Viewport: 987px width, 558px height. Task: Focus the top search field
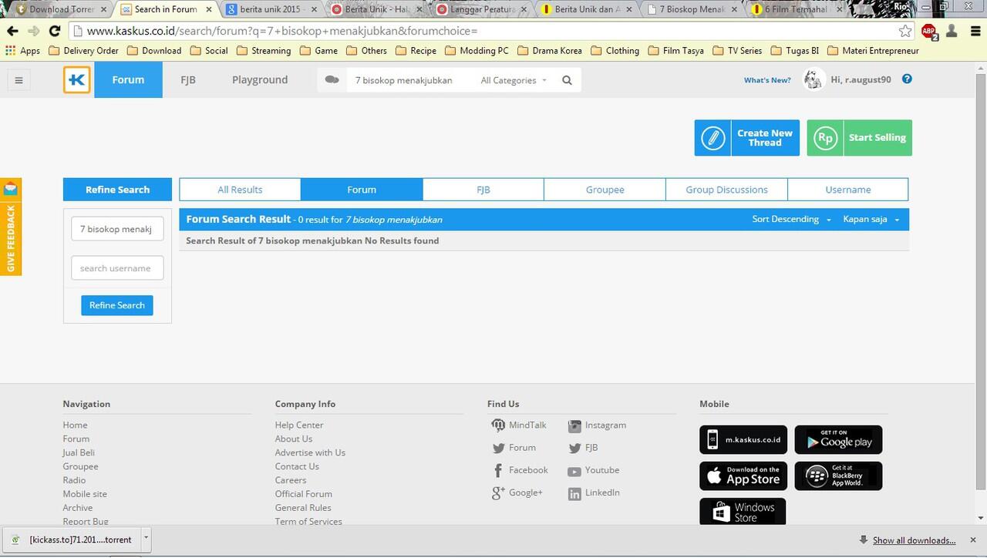coord(409,80)
